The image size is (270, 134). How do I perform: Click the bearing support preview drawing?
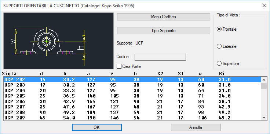(x=59, y=41)
